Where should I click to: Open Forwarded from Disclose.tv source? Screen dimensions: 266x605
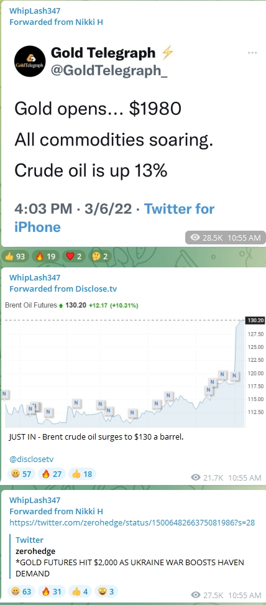tap(63, 289)
